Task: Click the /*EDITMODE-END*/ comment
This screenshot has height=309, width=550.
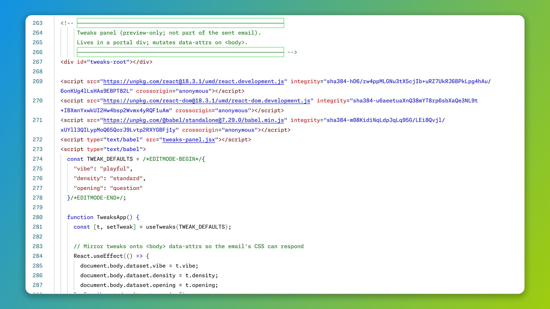Action: click(97, 198)
